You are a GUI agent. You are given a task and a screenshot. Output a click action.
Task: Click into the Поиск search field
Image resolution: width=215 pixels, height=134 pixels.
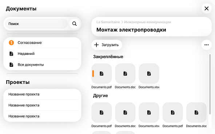(36, 24)
